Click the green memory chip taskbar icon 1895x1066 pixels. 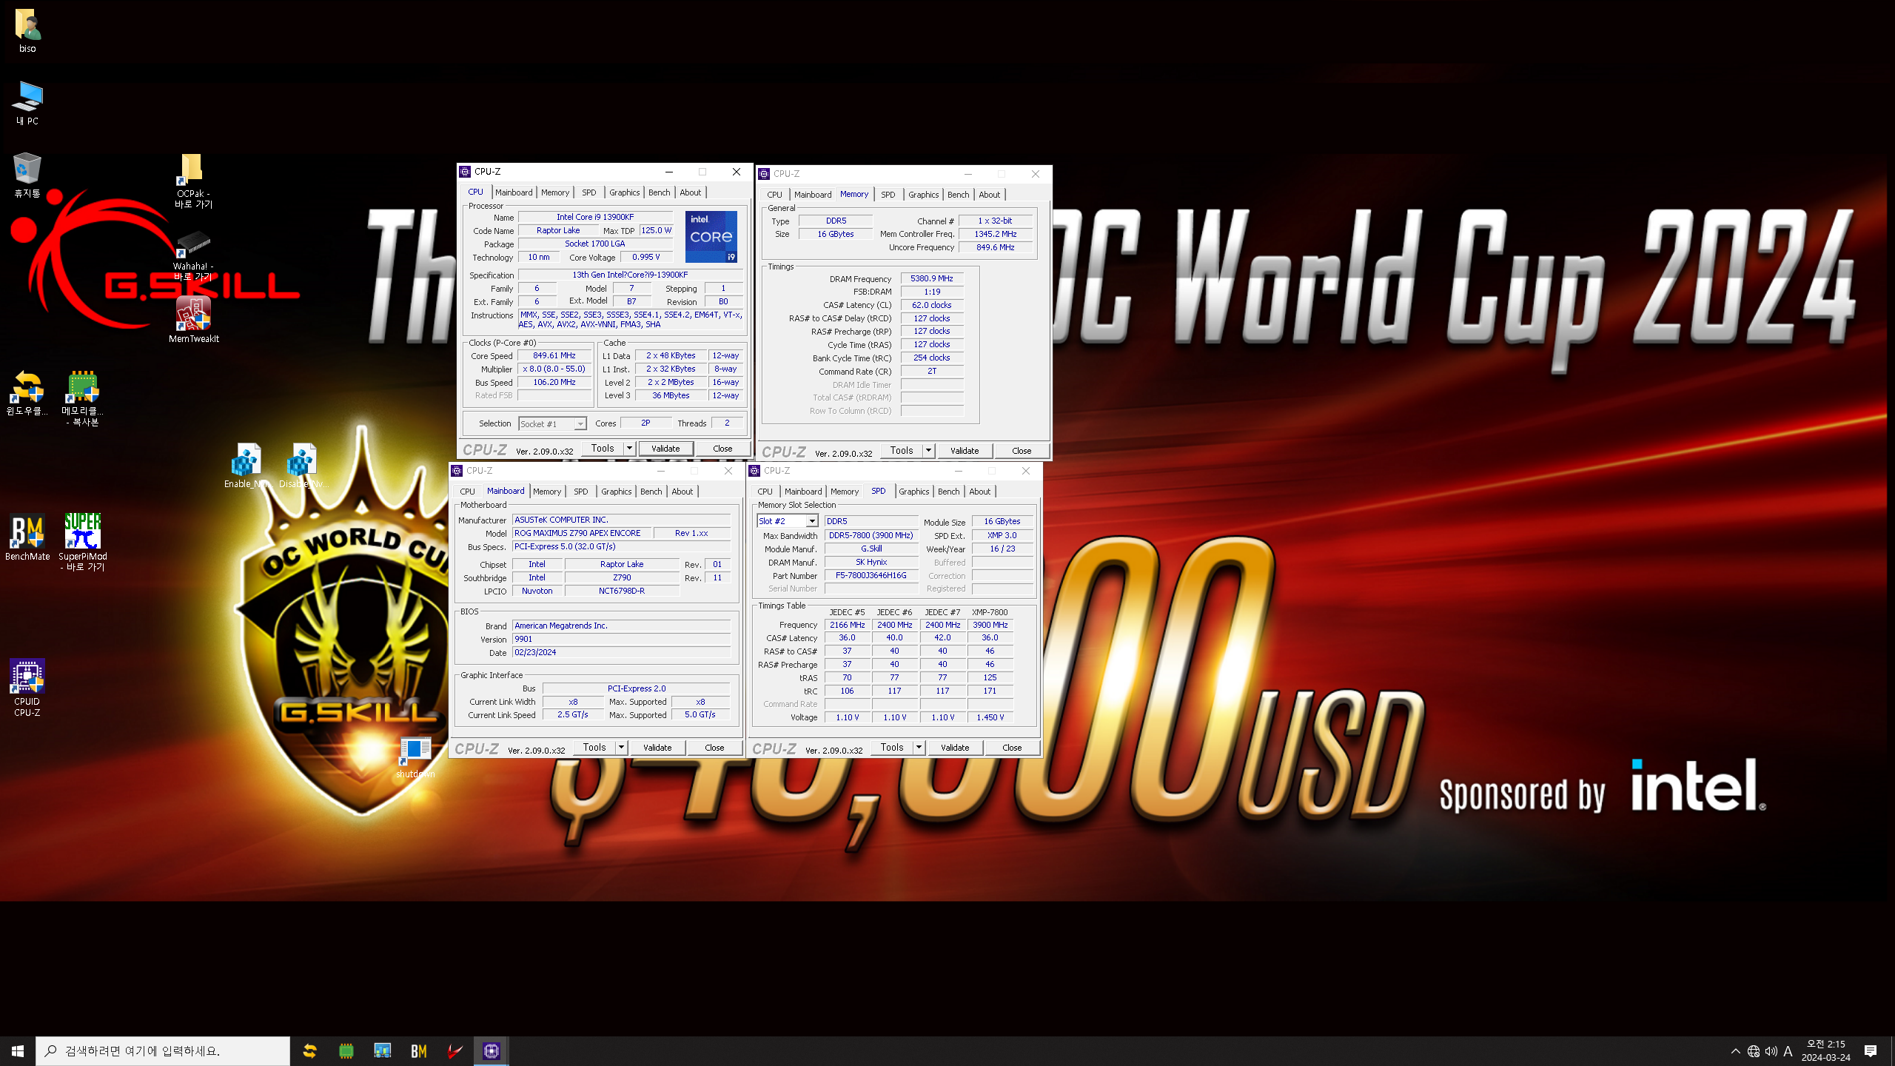coord(346,1050)
